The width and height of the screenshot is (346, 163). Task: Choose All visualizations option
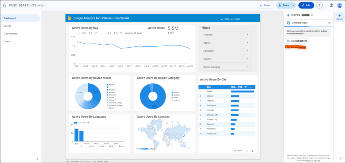(x=297, y=41)
